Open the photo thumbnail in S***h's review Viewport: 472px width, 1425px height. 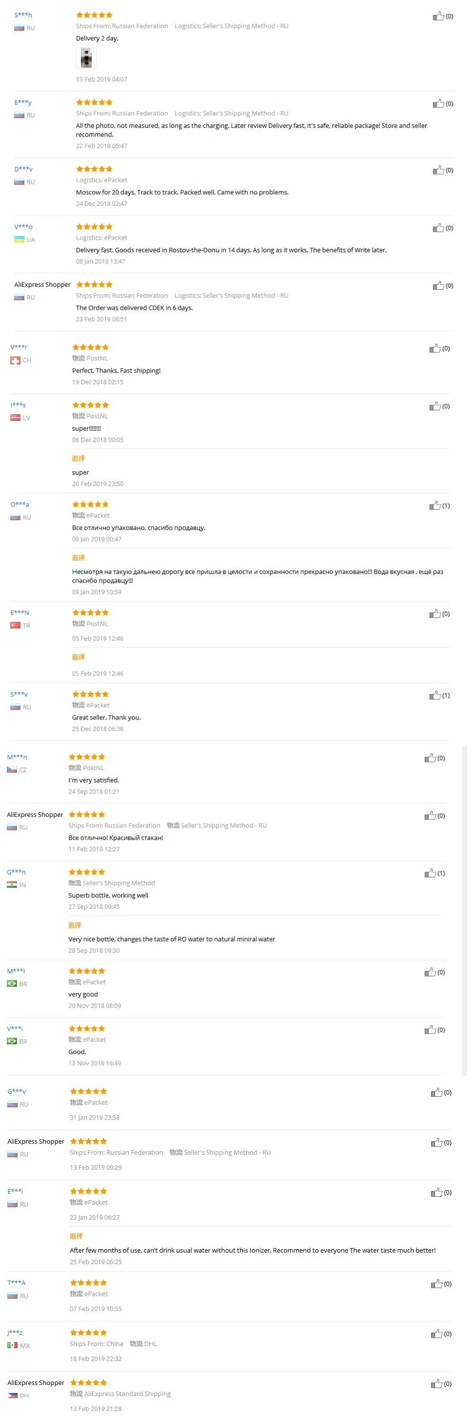[x=86, y=57]
